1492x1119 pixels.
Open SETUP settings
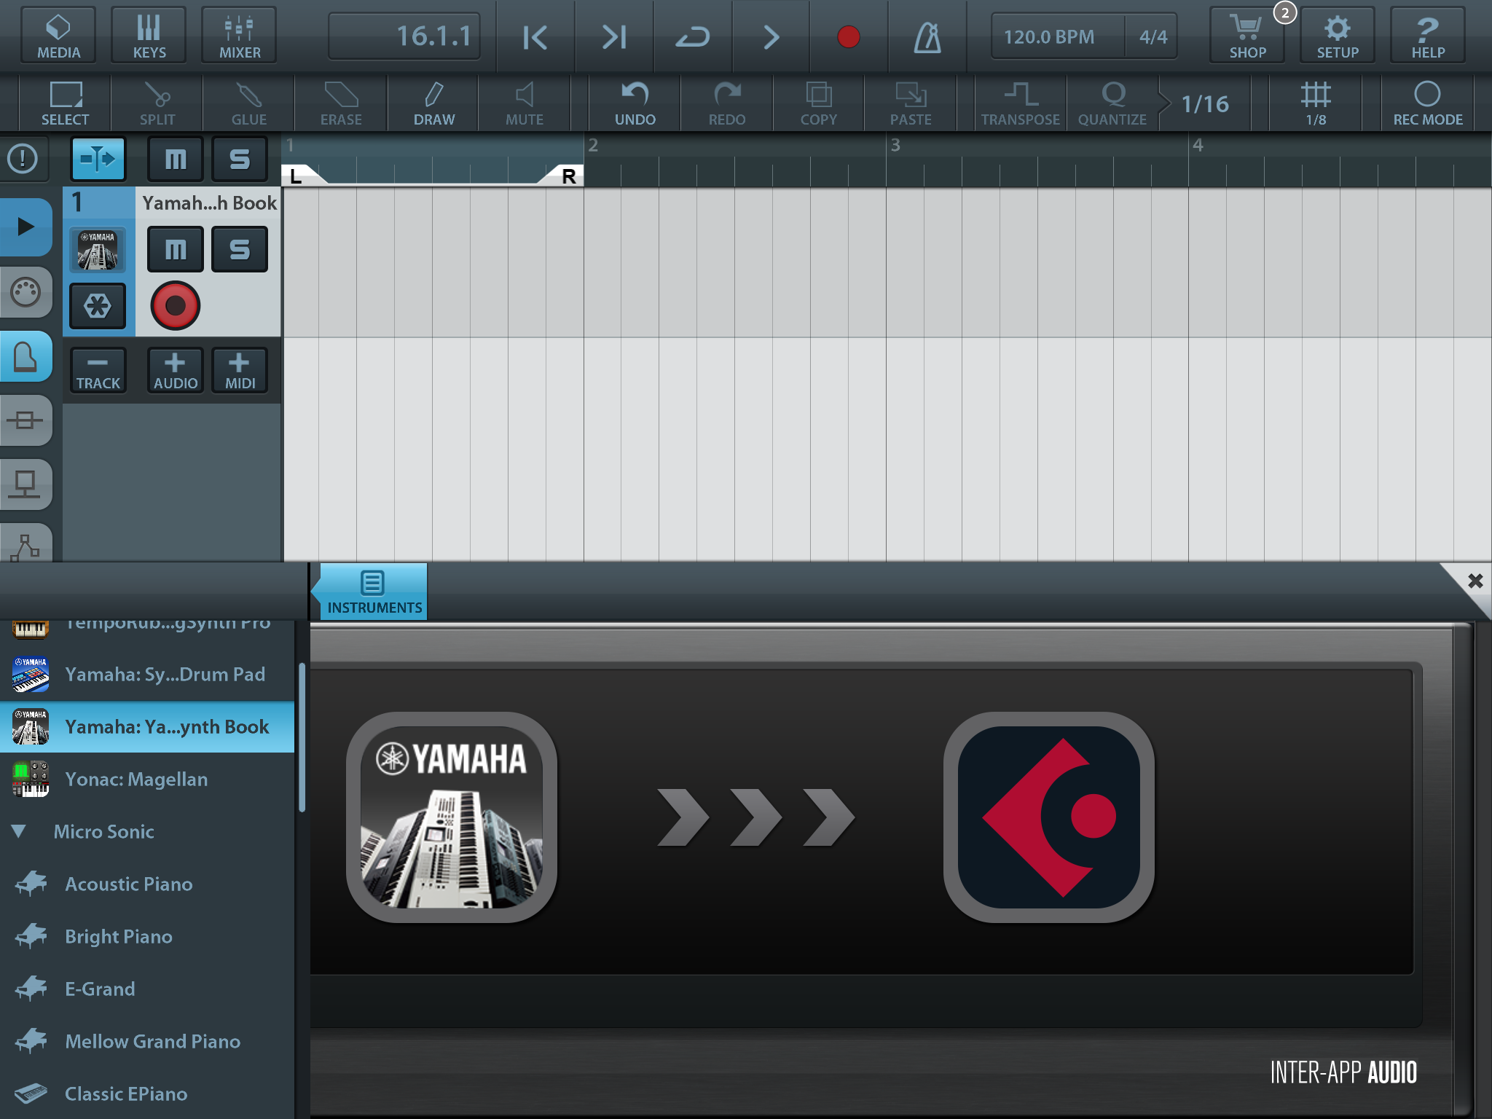(x=1338, y=35)
